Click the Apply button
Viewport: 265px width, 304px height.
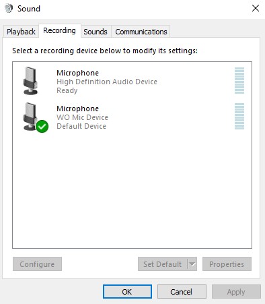(x=236, y=292)
